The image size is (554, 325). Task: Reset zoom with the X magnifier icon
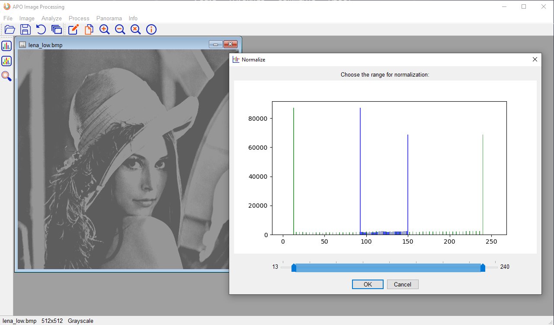135,29
